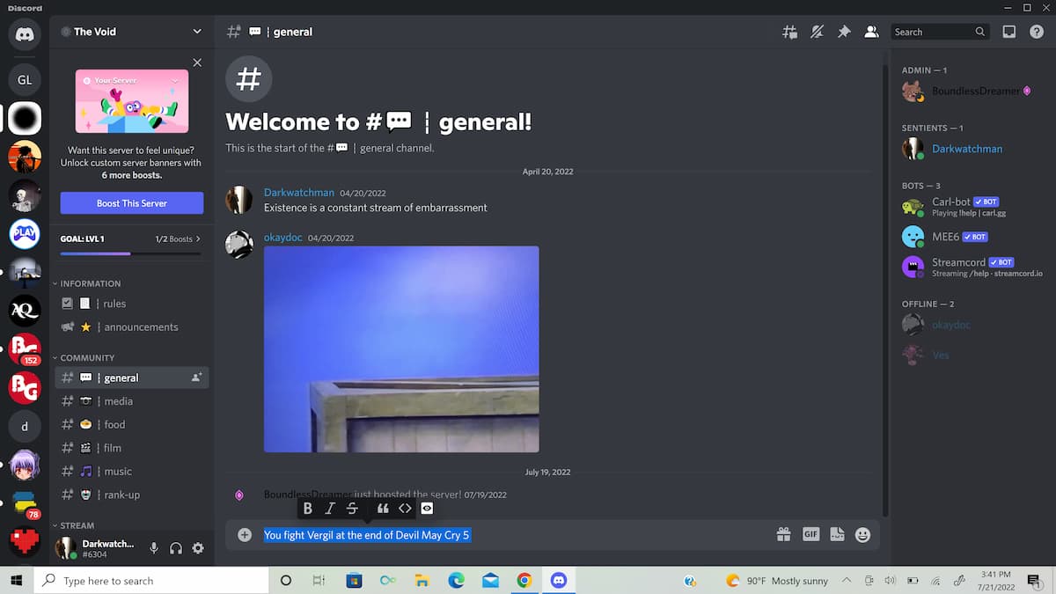Open the emoji picker

[862, 534]
